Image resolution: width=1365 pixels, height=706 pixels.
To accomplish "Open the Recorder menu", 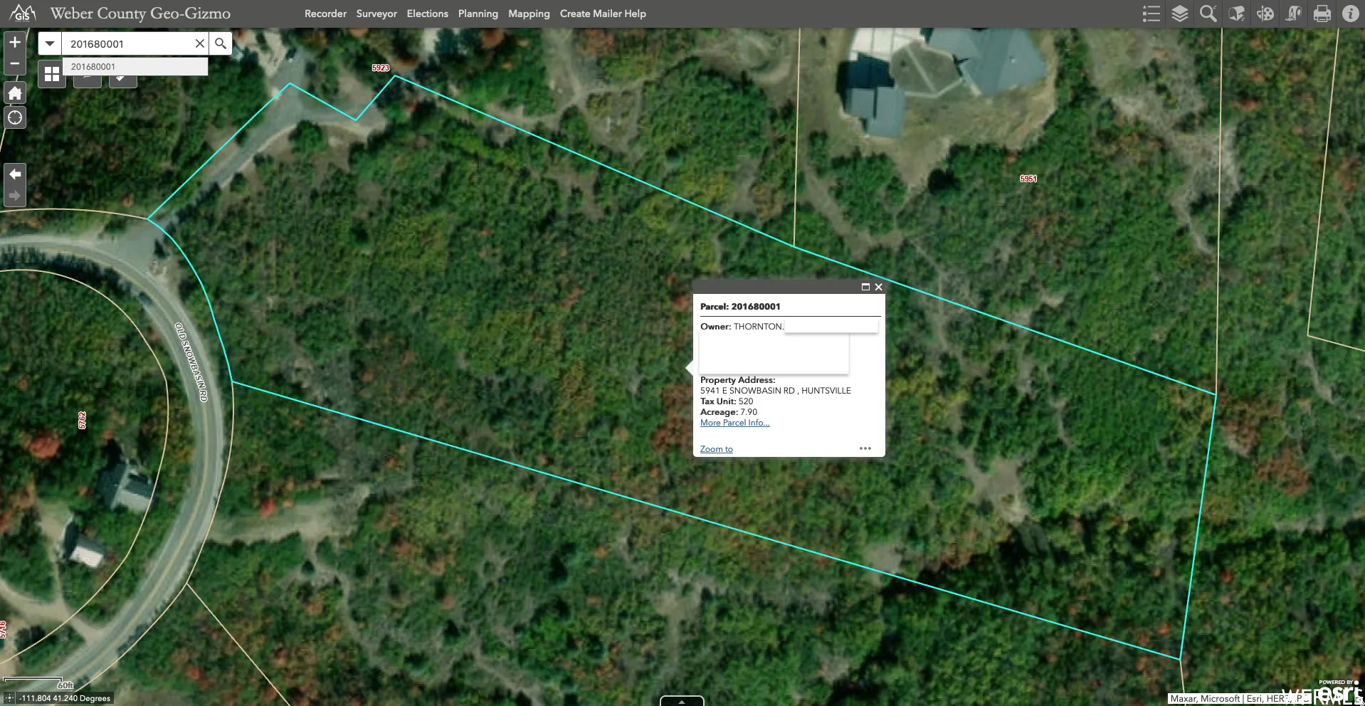I will tap(325, 14).
